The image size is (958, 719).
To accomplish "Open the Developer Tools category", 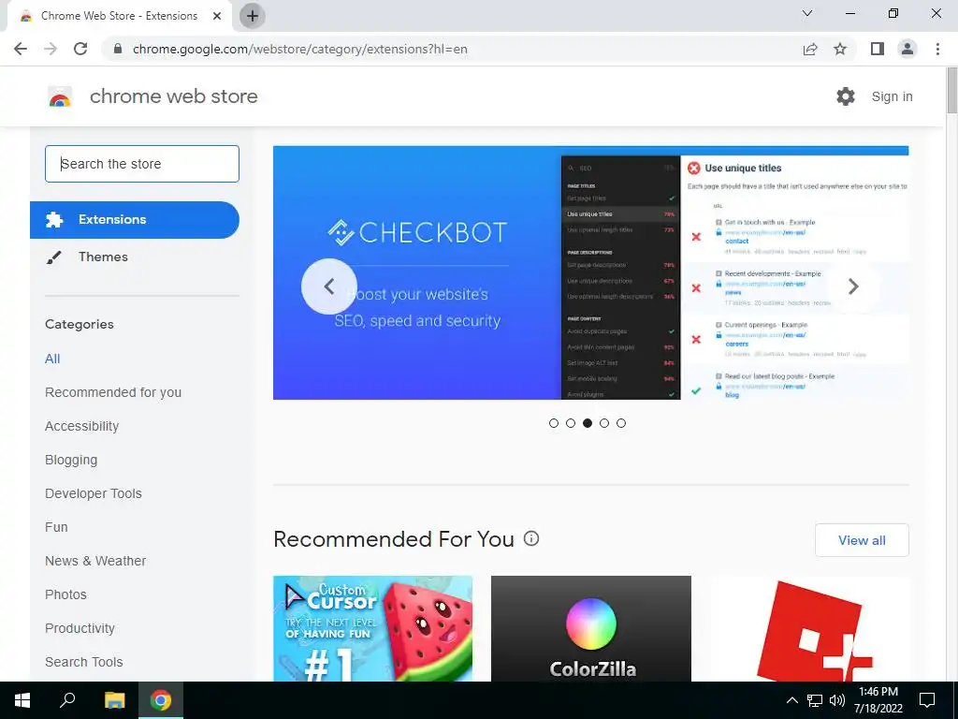I will tap(93, 493).
